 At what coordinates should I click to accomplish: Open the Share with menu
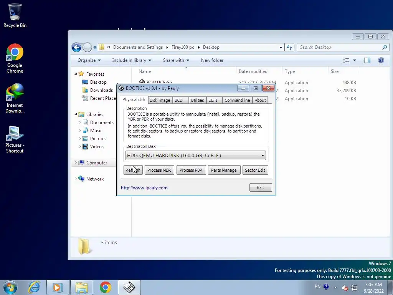176,60
